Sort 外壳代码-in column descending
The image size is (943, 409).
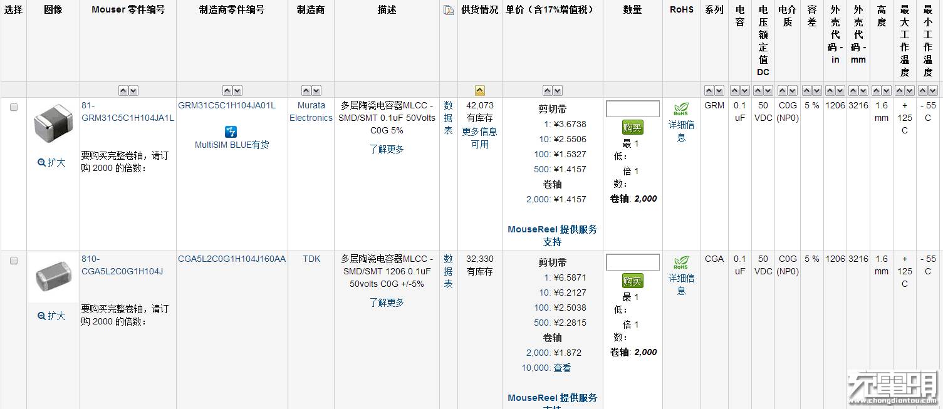(x=840, y=91)
